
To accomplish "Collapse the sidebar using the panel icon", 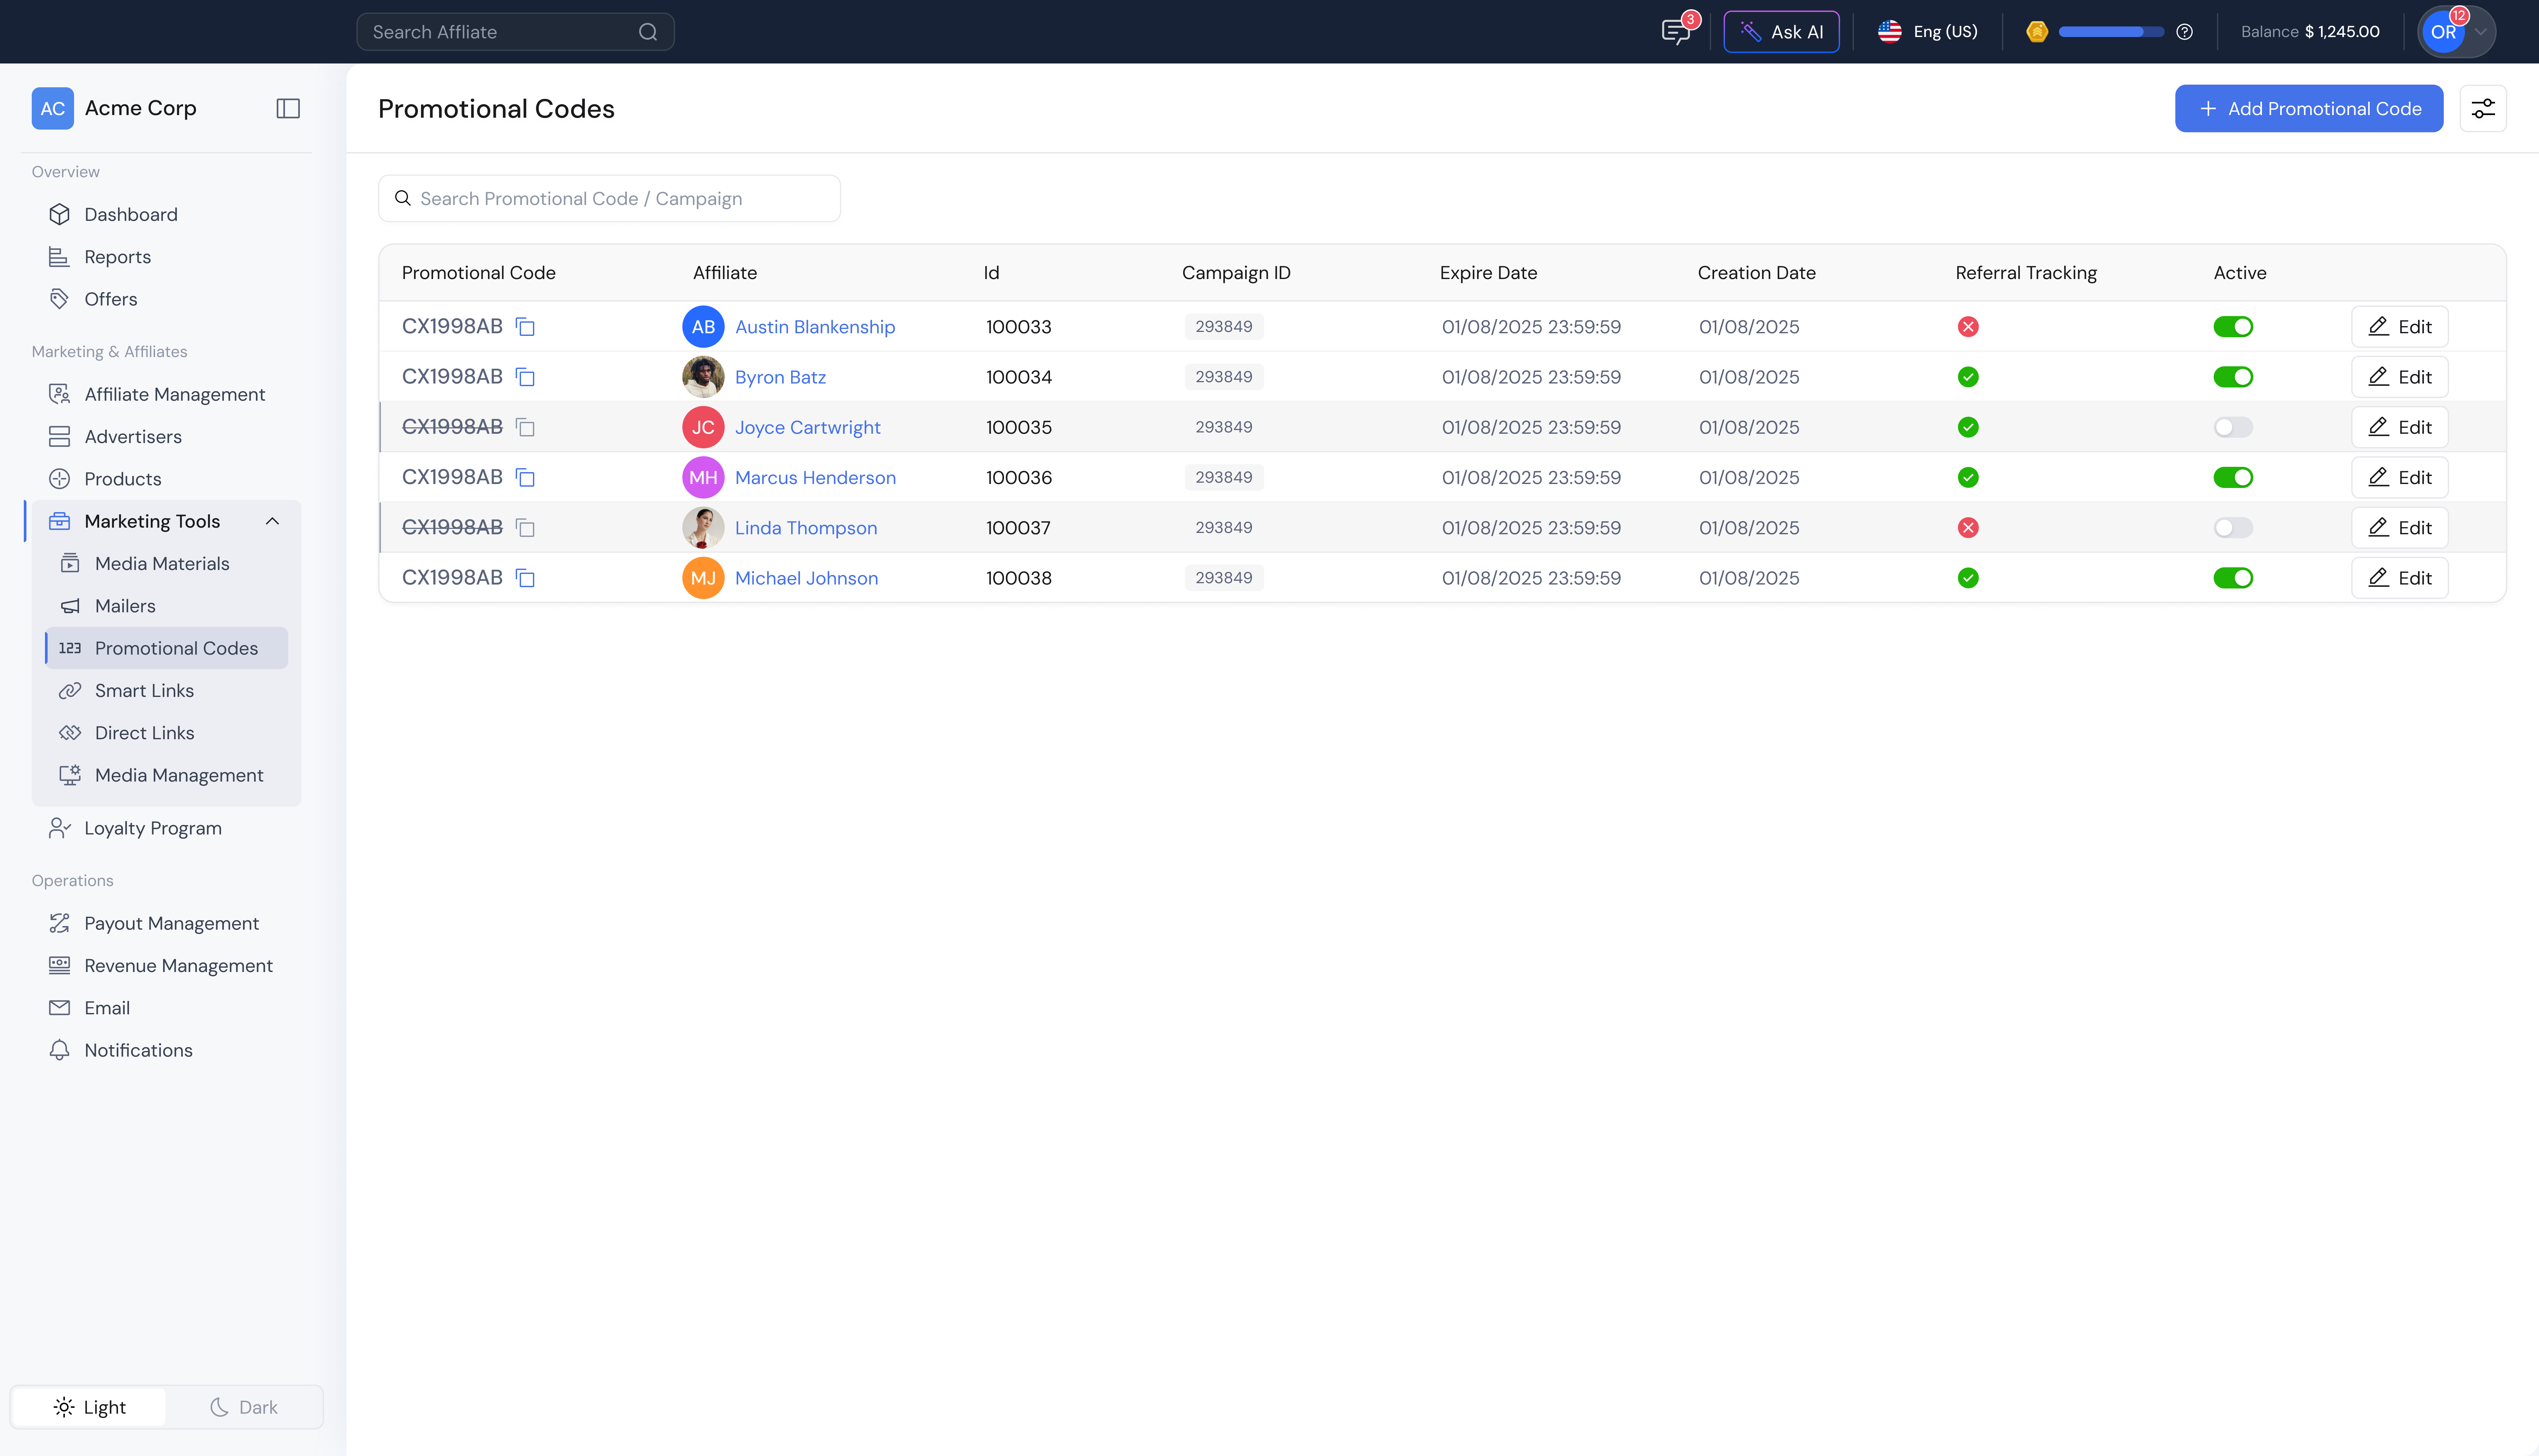I will pyautogui.click(x=288, y=108).
